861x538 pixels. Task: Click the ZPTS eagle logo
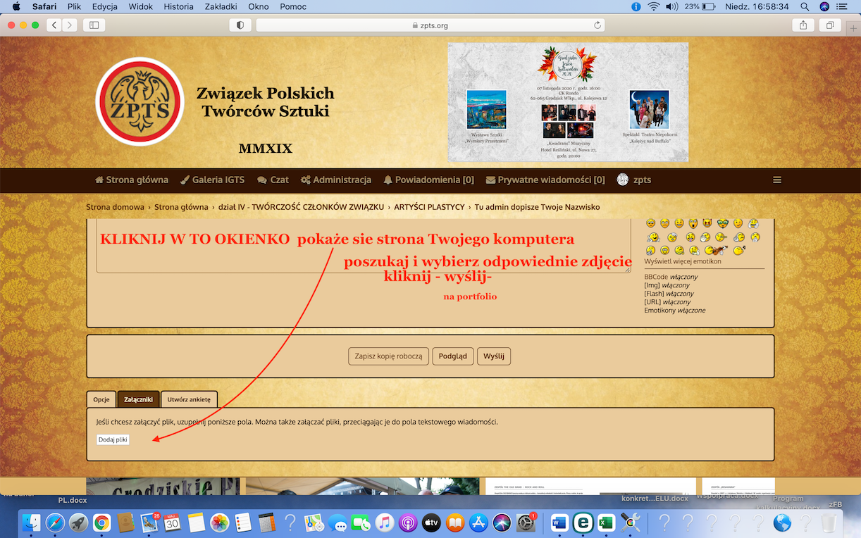pyautogui.click(x=140, y=101)
